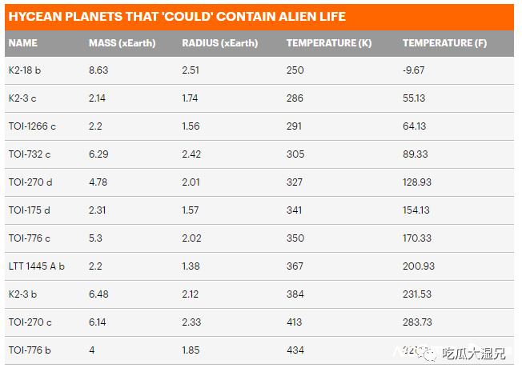
Task: Select radius value 1.74 for K2-3 c
Action: click(191, 98)
